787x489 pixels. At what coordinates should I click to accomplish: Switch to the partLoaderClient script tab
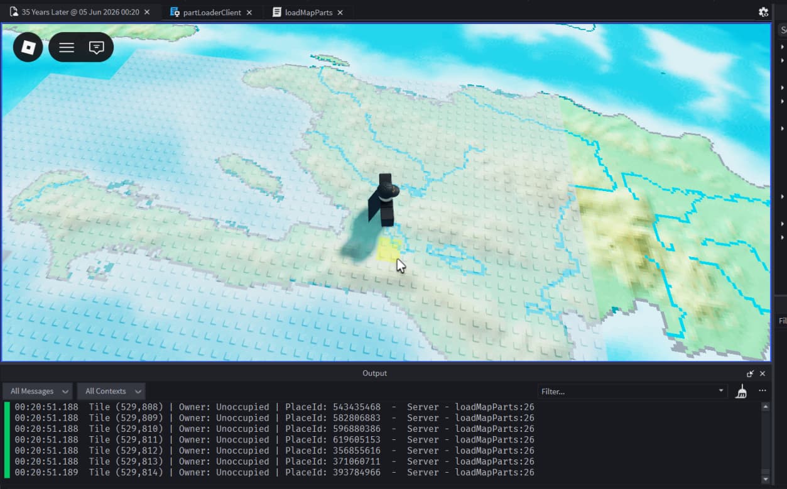(x=212, y=12)
